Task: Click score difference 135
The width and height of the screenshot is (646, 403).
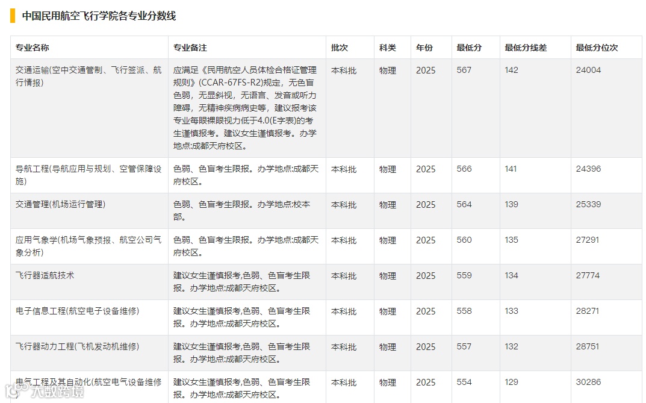Action: pyautogui.click(x=511, y=240)
